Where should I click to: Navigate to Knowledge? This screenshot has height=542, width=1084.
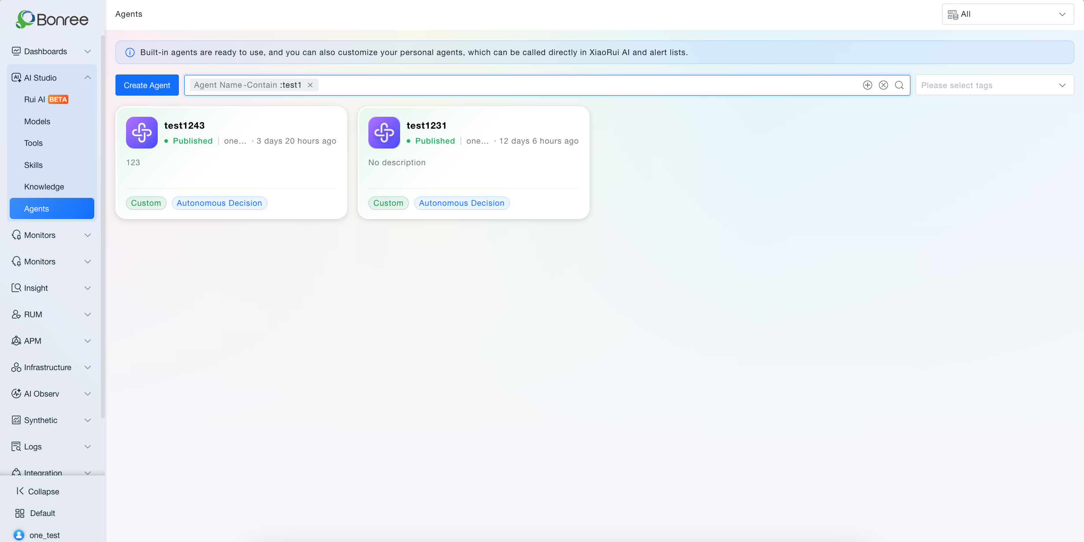52,187
